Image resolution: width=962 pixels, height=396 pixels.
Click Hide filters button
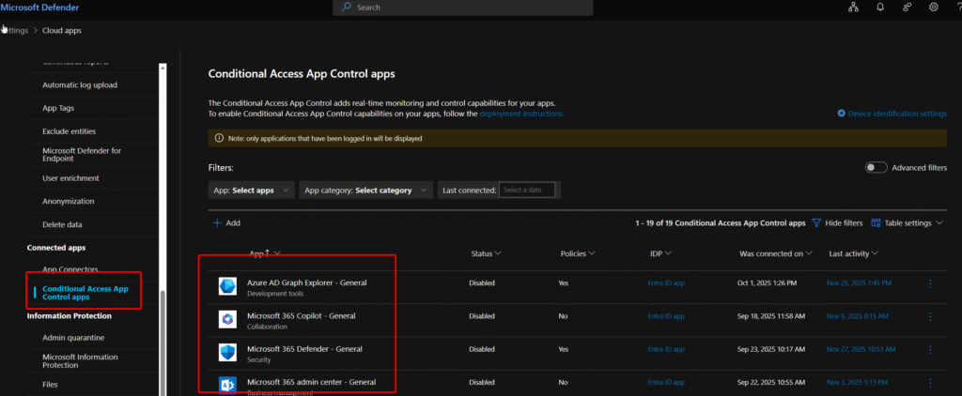click(x=837, y=223)
